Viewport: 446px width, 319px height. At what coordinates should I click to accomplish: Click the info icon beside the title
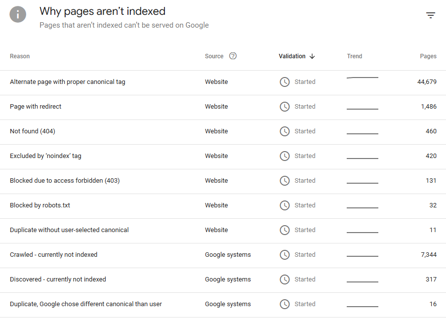pos(18,14)
